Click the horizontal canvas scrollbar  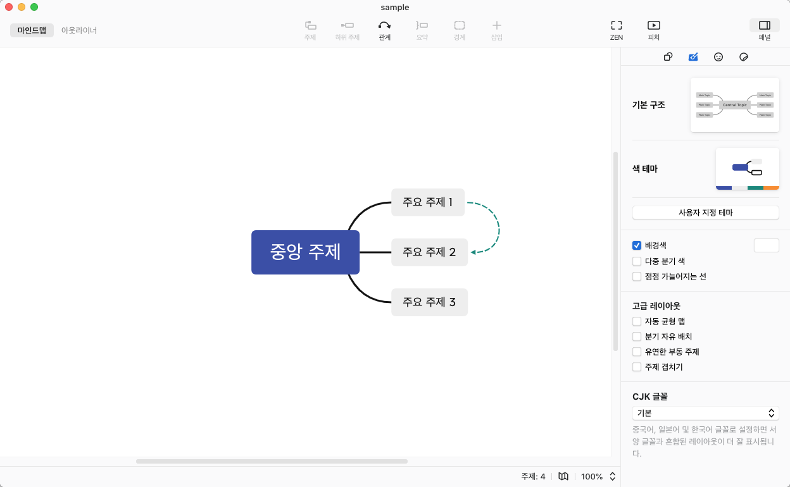pyautogui.click(x=272, y=462)
